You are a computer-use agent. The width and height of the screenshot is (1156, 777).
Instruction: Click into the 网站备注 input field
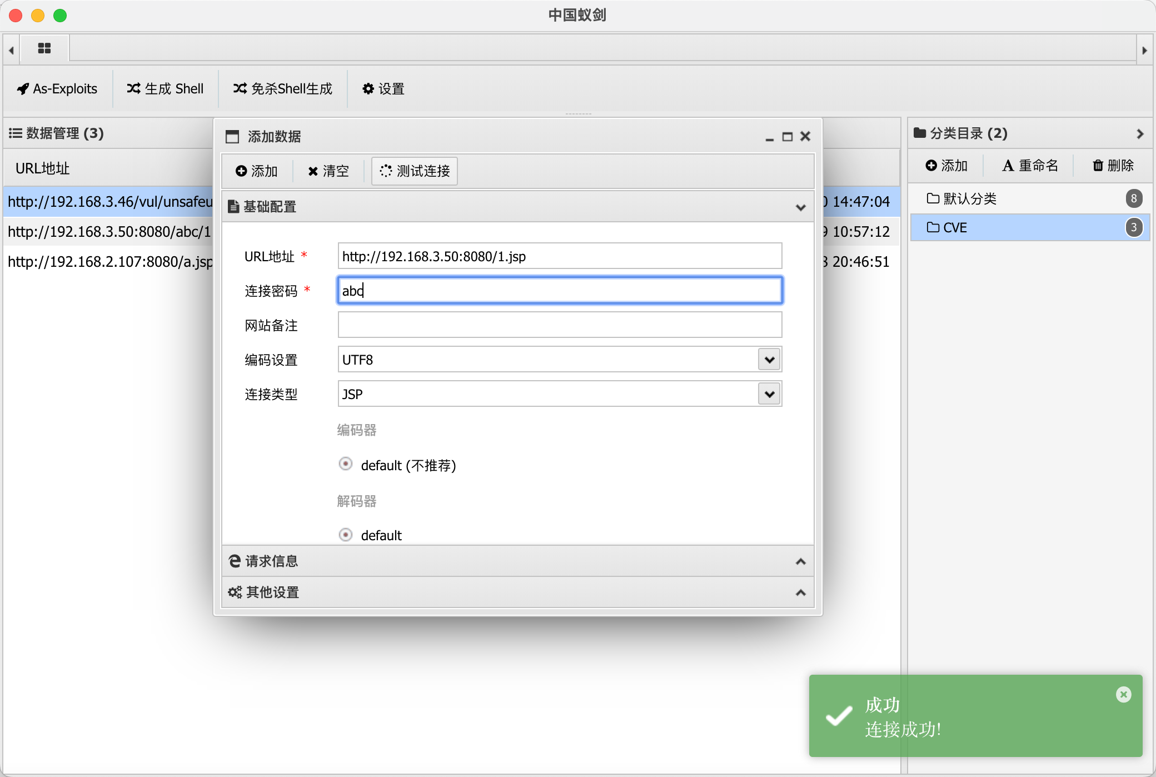[x=560, y=325]
